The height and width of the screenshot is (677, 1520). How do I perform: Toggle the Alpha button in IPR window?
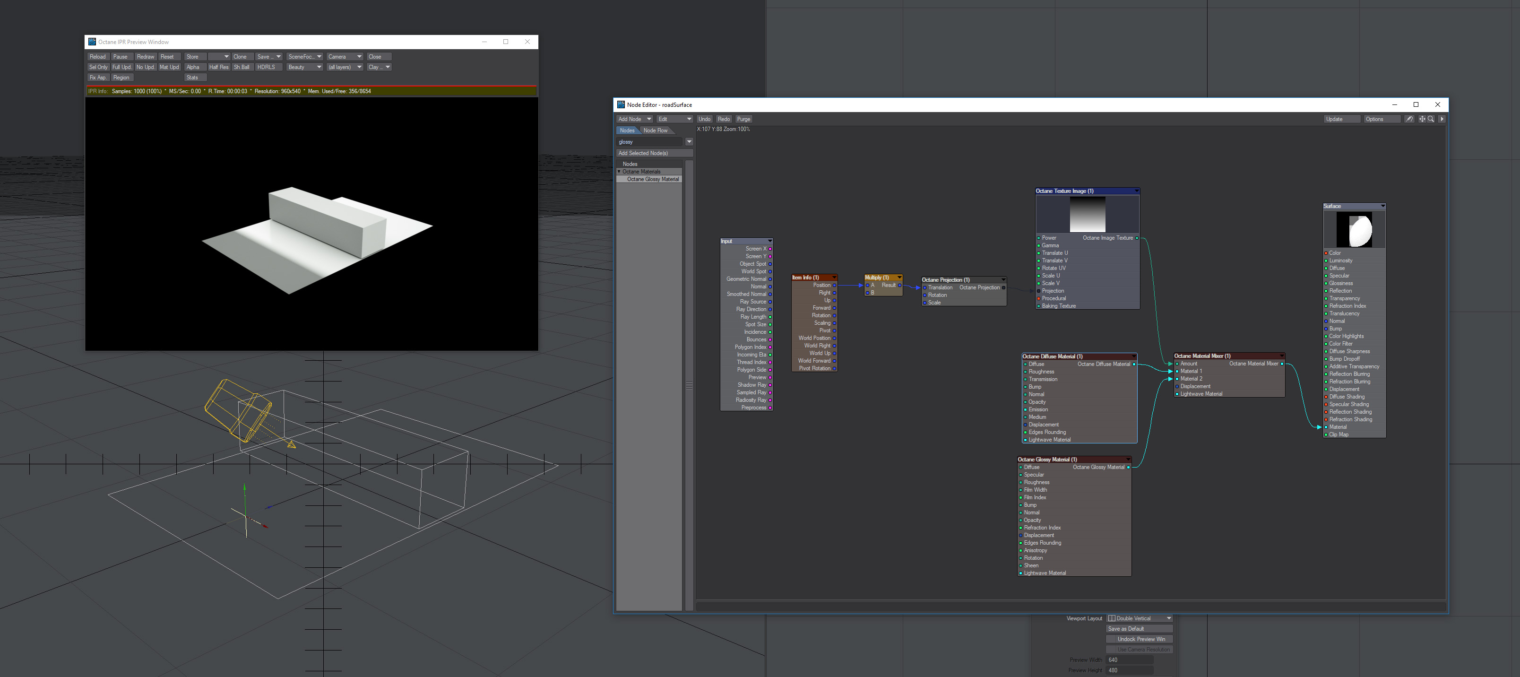pyautogui.click(x=193, y=67)
